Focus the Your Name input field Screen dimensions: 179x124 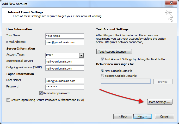click(65, 36)
